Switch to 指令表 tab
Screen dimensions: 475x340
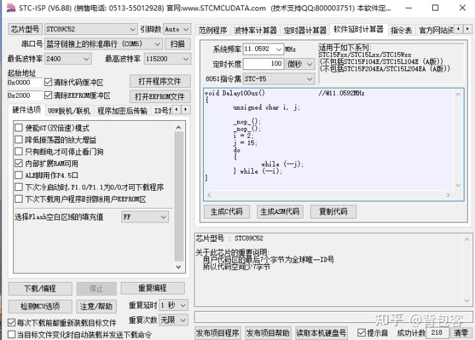(401, 30)
